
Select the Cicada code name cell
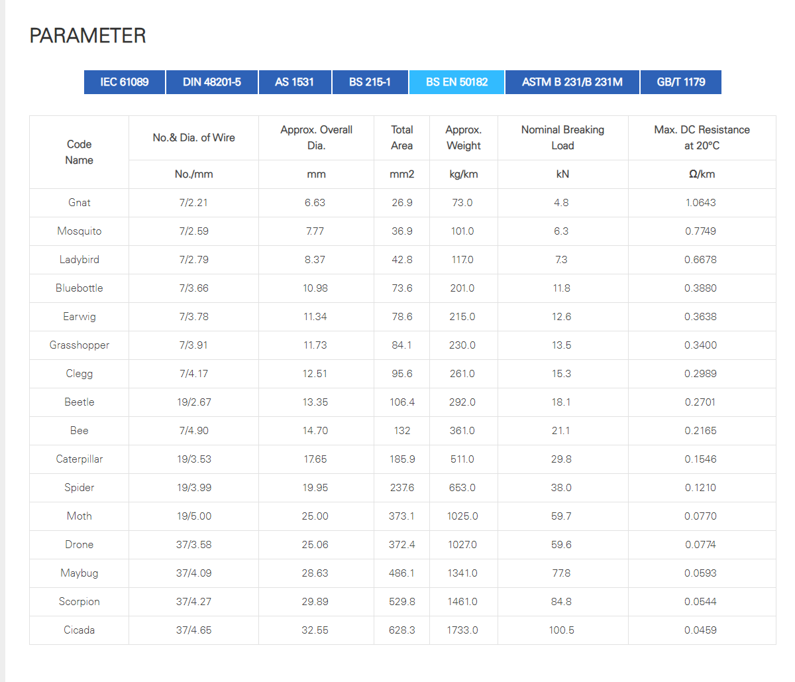point(79,630)
